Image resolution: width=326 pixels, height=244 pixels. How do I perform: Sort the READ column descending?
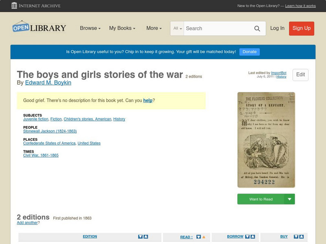[x=198, y=237]
